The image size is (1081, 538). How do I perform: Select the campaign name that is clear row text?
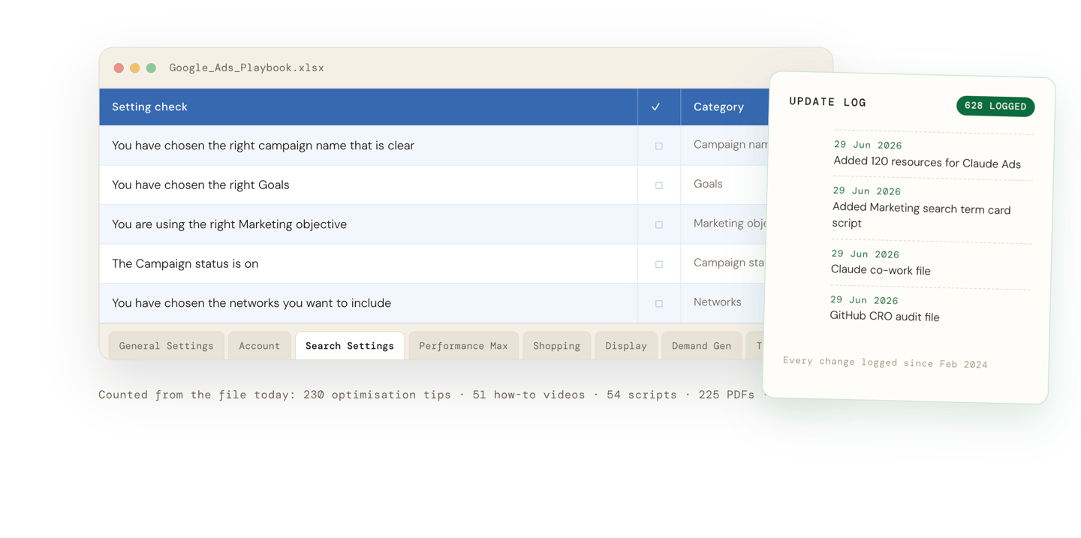click(x=263, y=146)
